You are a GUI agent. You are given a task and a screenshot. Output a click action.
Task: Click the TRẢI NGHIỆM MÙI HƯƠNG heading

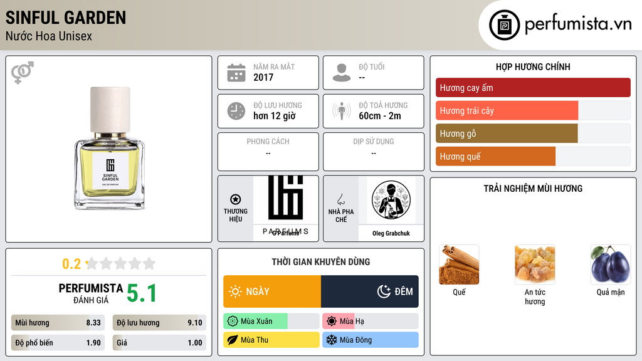(x=533, y=189)
